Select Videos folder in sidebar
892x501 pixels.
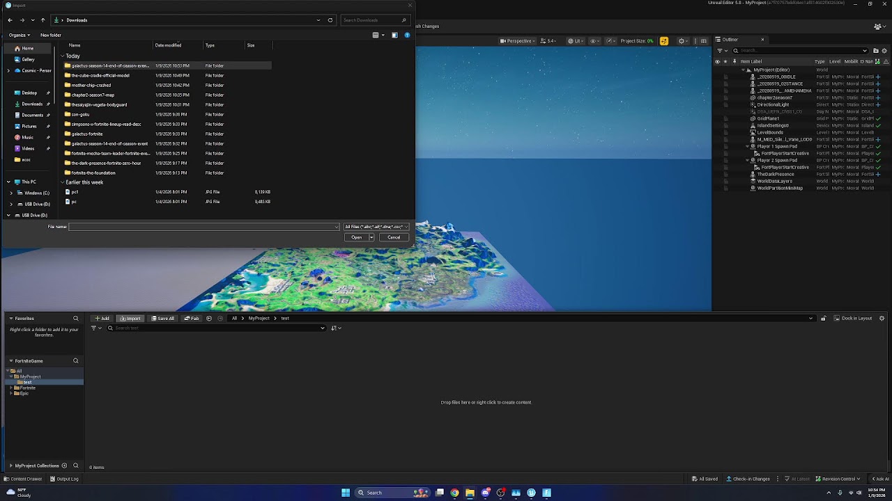[28, 148]
